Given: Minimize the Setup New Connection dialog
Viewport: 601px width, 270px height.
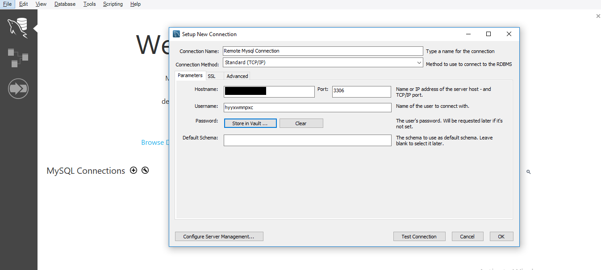Looking at the screenshot, I should pyautogui.click(x=468, y=34).
